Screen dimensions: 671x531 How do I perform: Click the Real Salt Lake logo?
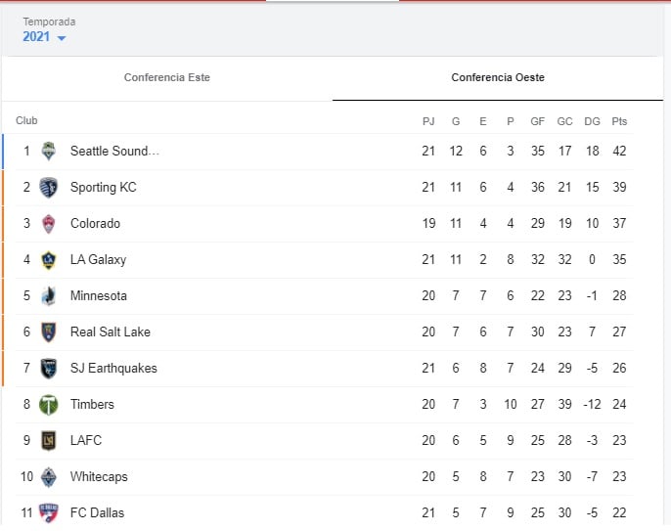pos(48,332)
